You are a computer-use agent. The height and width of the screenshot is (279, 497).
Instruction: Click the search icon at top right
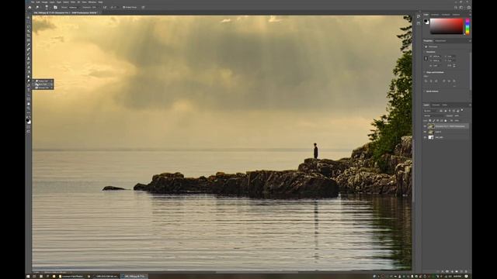(456, 7)
